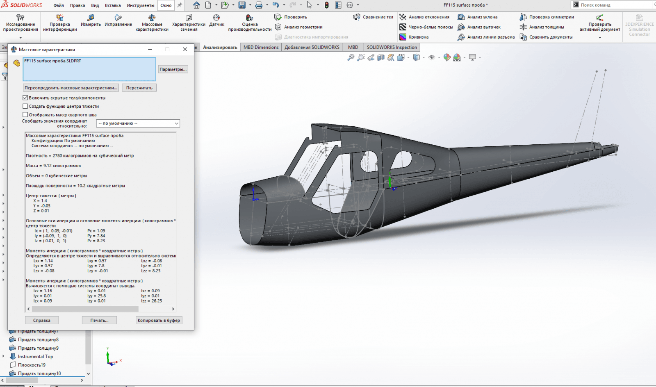The height and width of the screenshot is (387, 656).
Task: Click the results horizontal scrollbar
Action: 85,309
